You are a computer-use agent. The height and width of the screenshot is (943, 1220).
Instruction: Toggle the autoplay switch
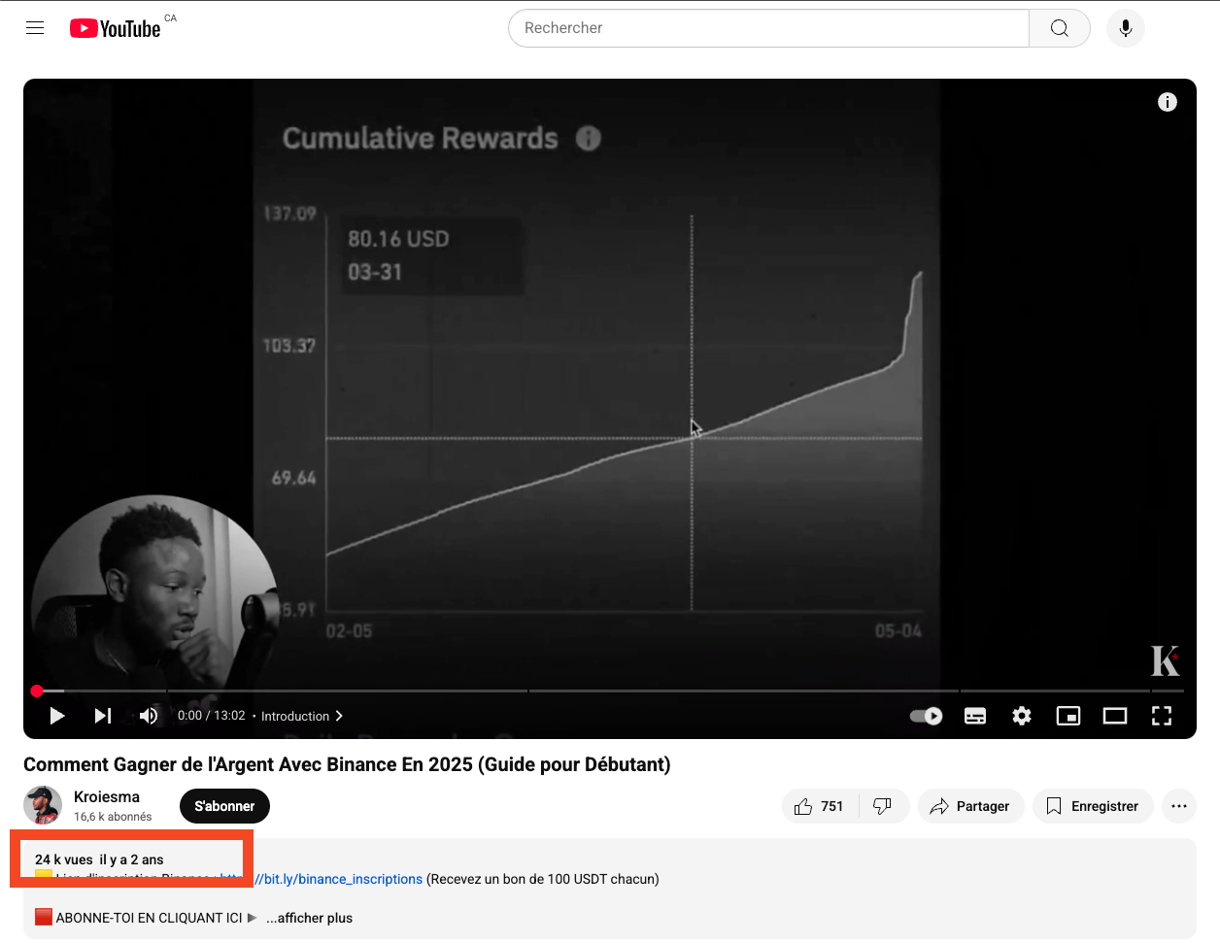pyautogui.click(x=926, y=716)
